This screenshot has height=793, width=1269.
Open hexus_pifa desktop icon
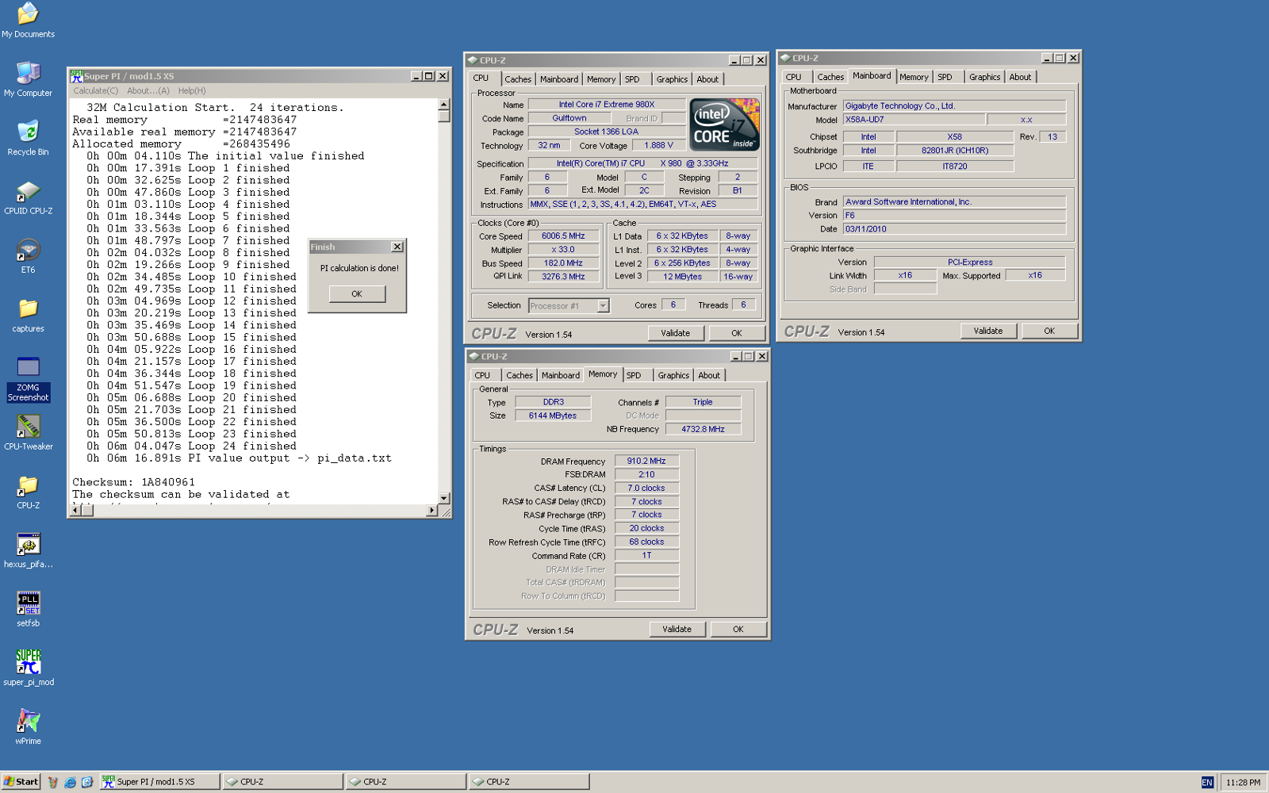click(x=28, y=550)
